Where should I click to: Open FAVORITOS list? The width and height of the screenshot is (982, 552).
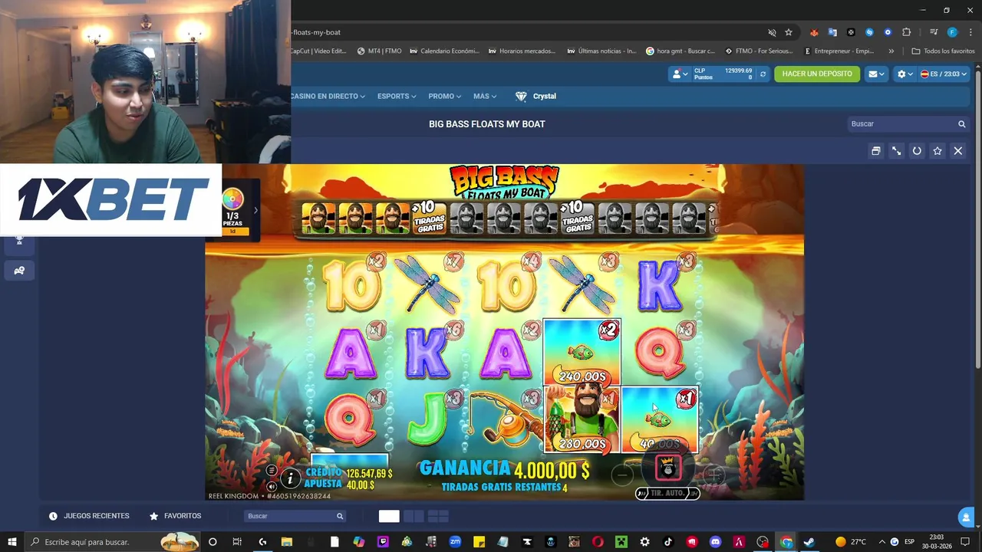coord(175,516)
